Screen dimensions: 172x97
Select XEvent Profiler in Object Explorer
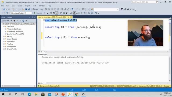pyautogui.click(x=12, y=49)
